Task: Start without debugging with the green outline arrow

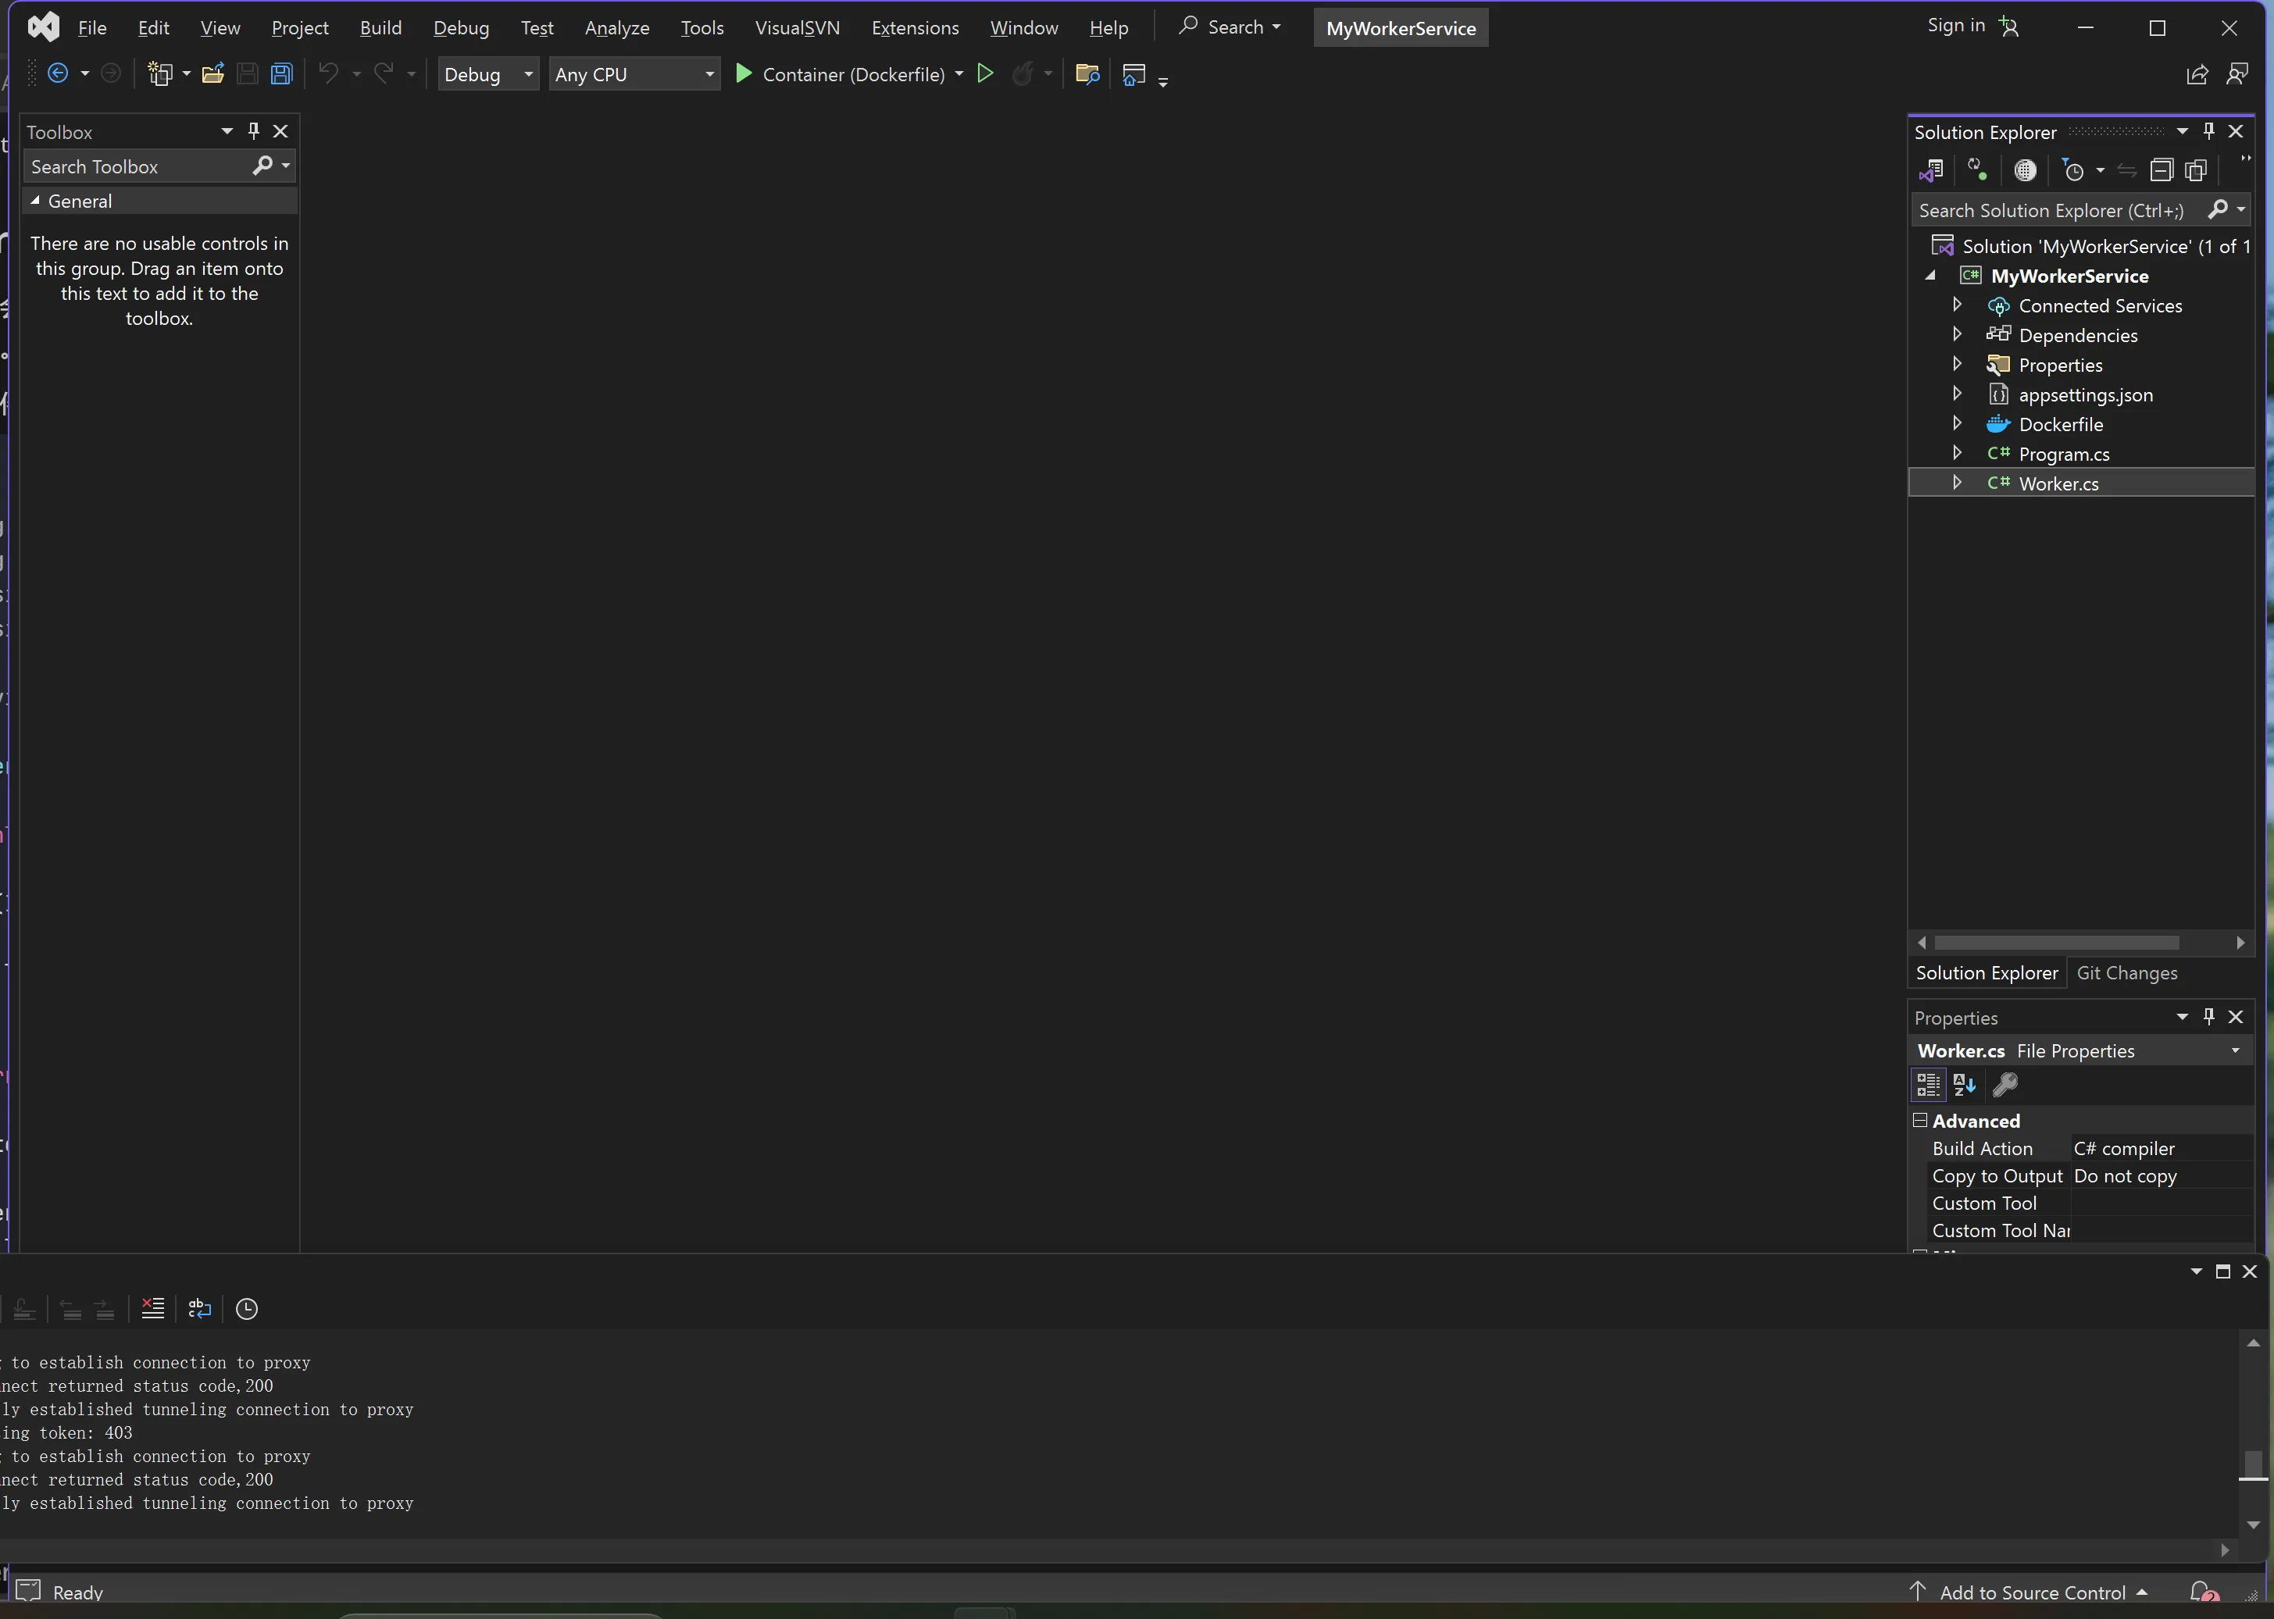Action: coord(985,73)
